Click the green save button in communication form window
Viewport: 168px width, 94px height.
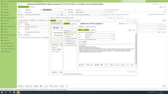53,20
